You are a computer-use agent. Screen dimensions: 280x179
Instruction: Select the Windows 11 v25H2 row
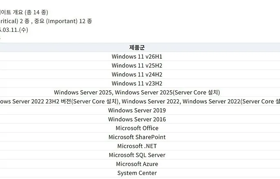click(x=137, y=65)
